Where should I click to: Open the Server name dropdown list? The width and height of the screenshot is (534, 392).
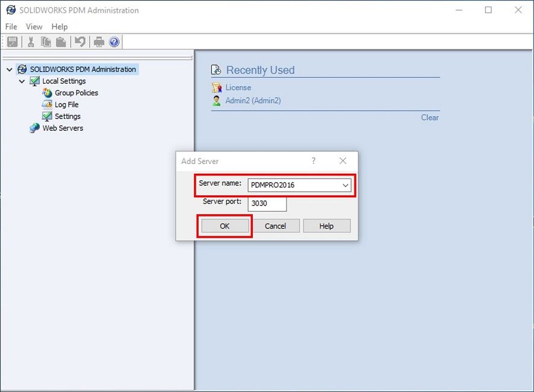coord(346,185)
